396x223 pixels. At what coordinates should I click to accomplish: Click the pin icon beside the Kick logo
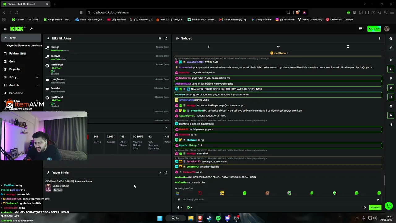[31, 29]
